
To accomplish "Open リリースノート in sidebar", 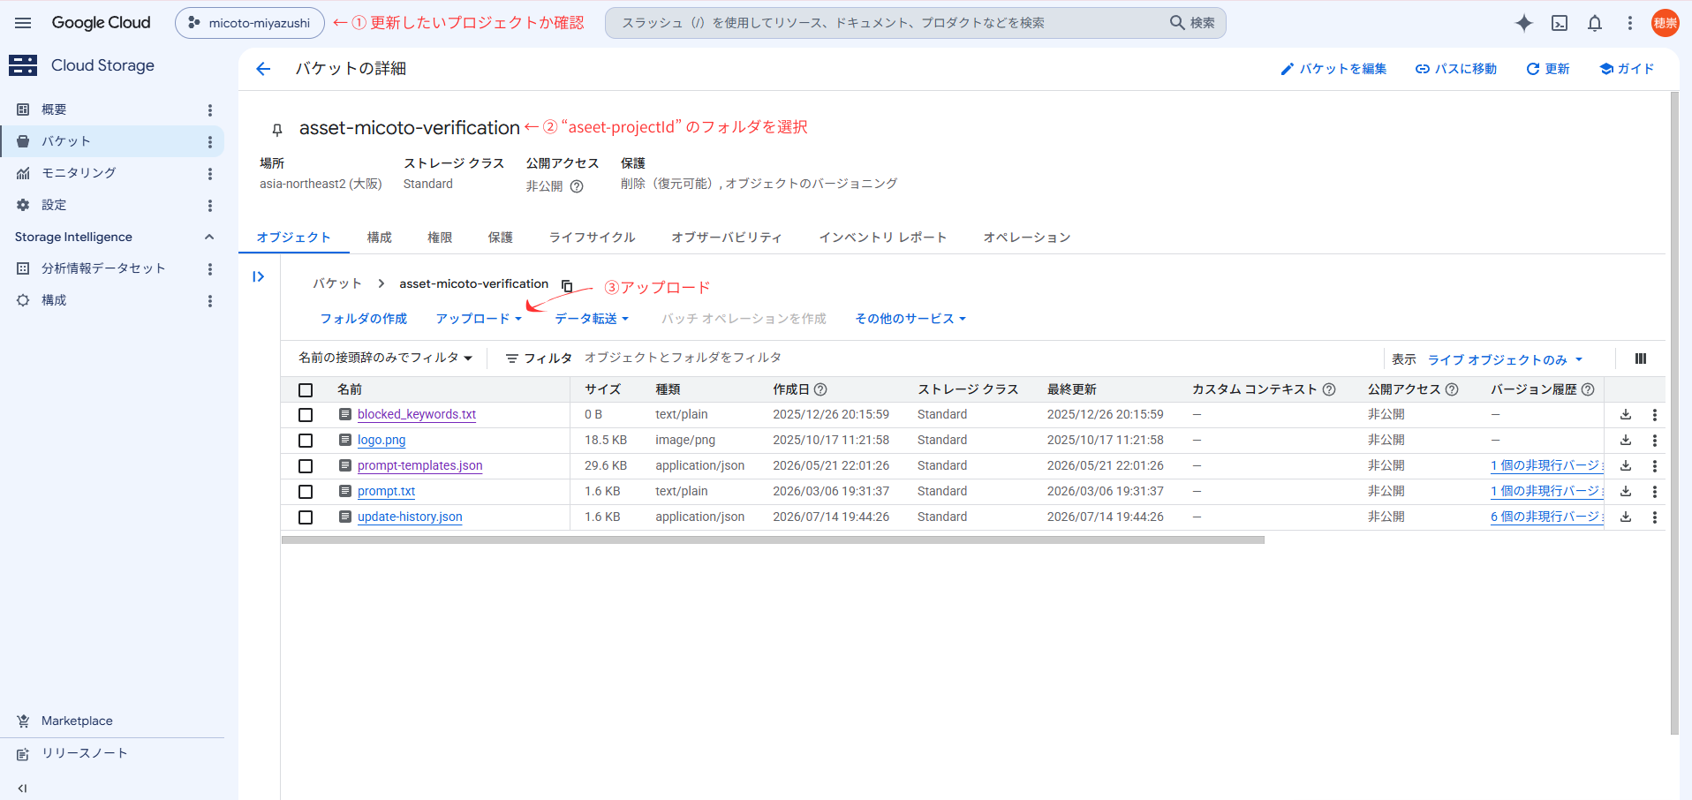I will (85, 753).
